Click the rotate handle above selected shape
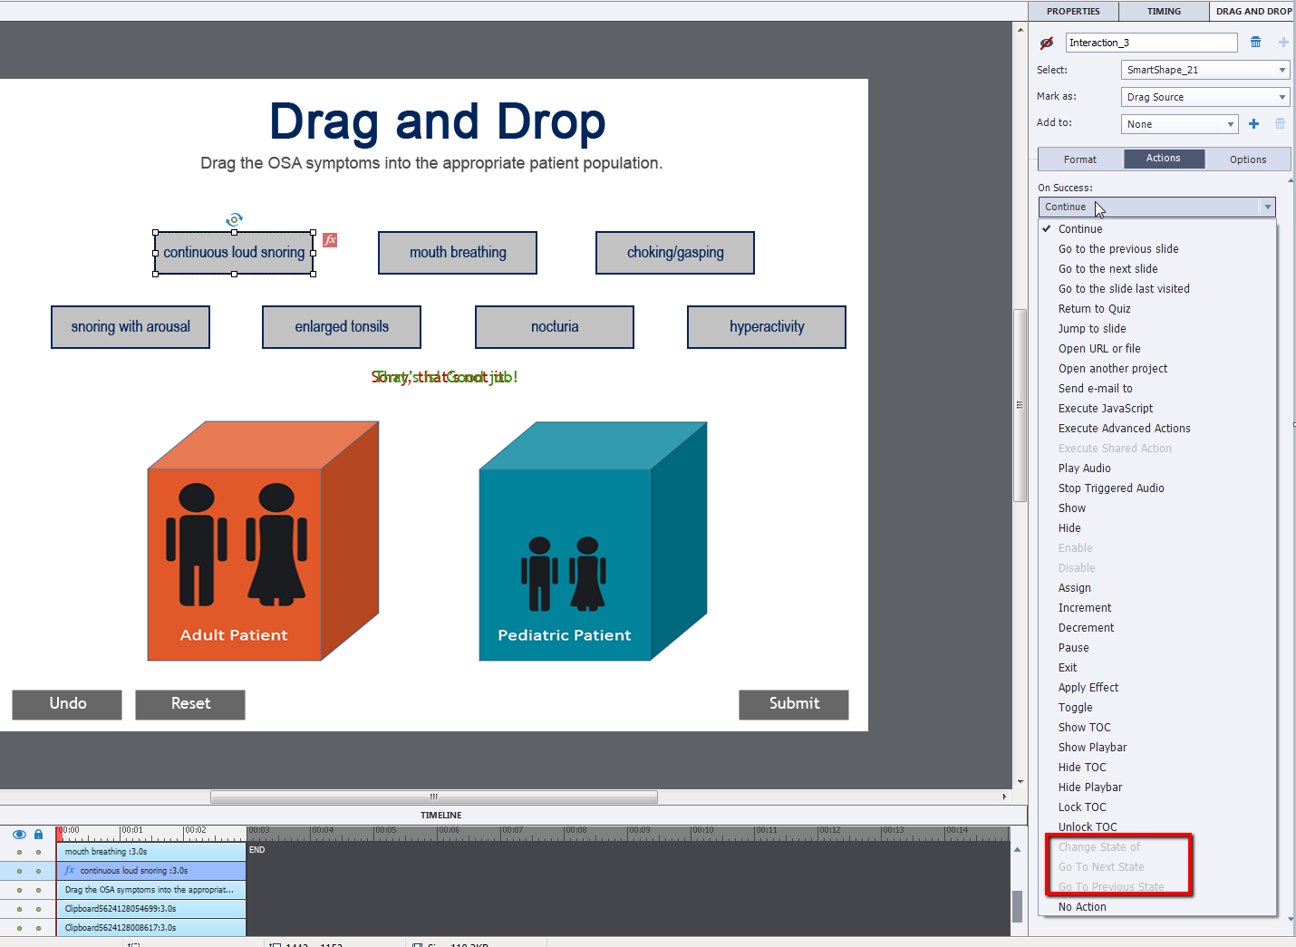The image size is (1296, 947). [234, 219]
